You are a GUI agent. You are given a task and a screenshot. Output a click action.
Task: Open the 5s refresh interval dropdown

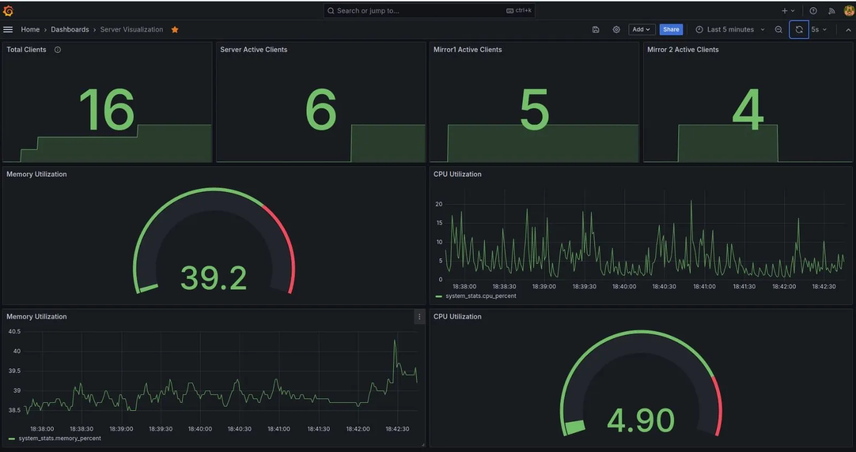tap(819, 29)
